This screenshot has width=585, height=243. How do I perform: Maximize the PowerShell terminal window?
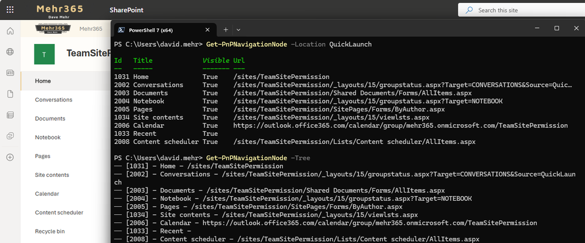pos(557,28)
